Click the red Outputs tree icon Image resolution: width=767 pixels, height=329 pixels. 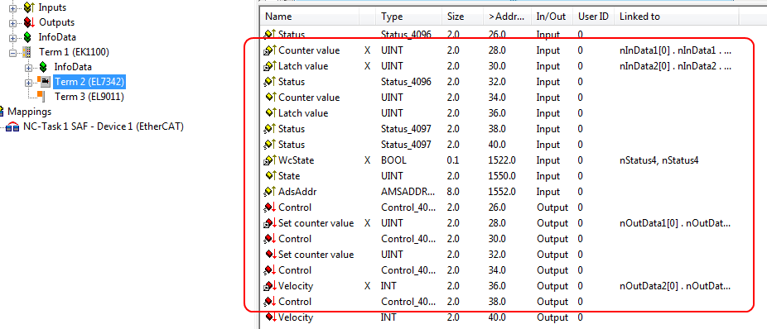pyautogui.click(x=29, y=22)
